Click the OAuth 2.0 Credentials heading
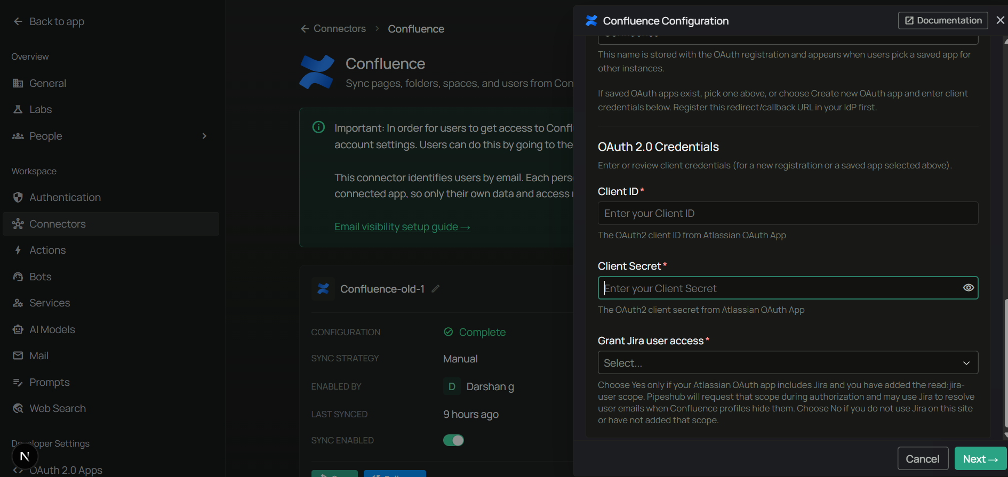Screen dimensions: 1008x477 tap(658, 147)
